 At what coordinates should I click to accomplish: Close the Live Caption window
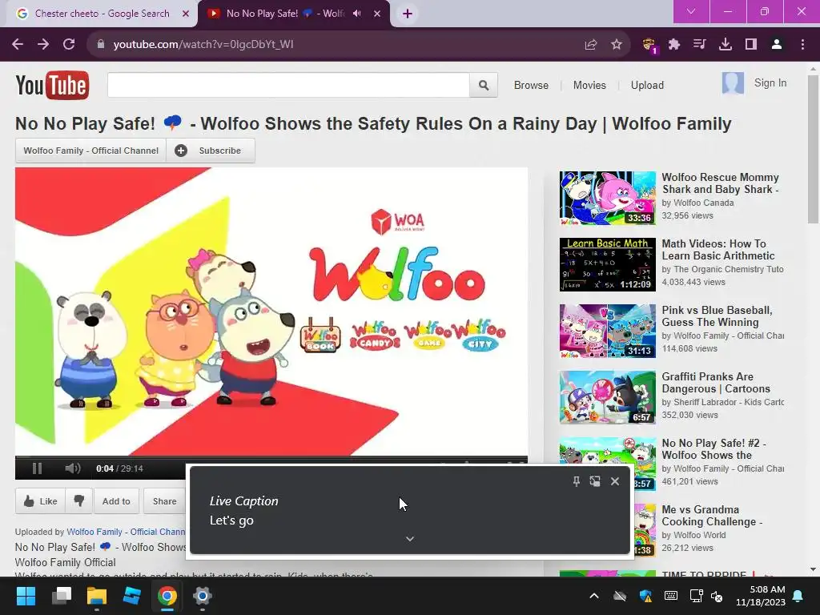(615, 481)
